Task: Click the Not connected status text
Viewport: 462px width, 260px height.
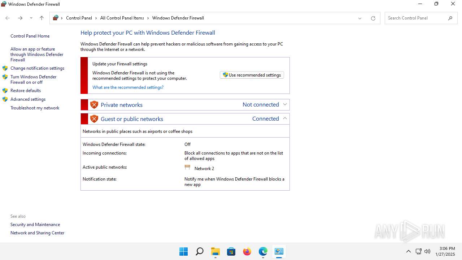Action: coord(261,104)
